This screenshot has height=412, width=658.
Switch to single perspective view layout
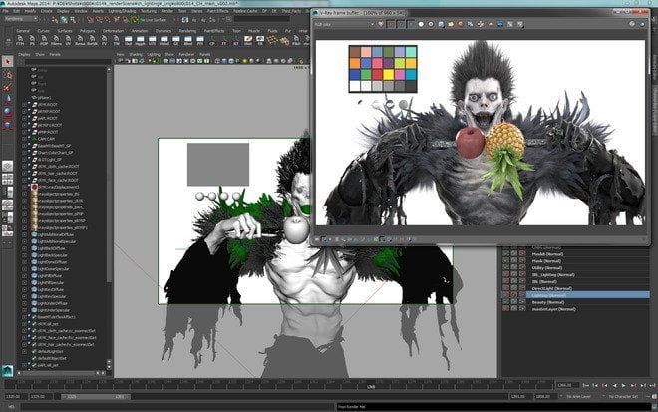[x=8, y=166]
